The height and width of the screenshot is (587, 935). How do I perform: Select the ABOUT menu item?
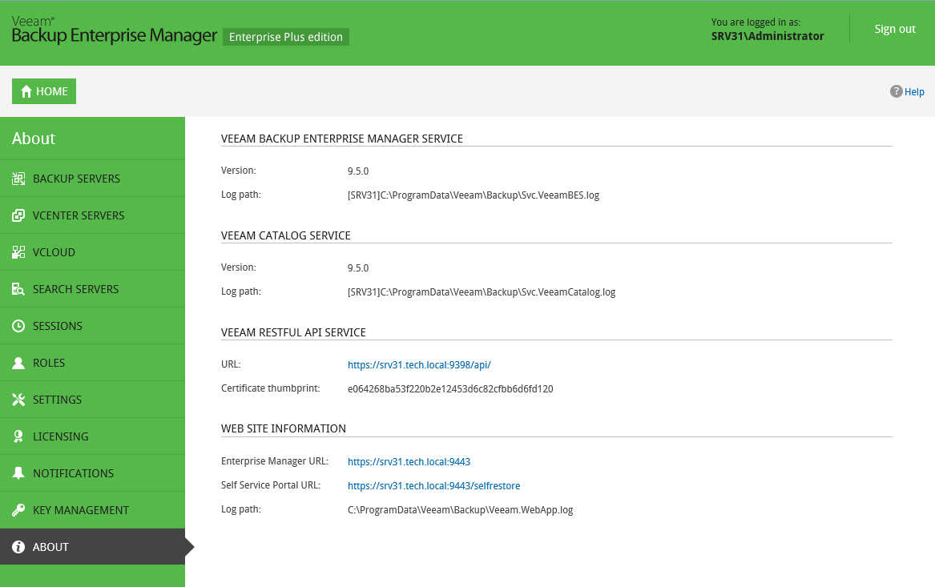coord(92,547)
